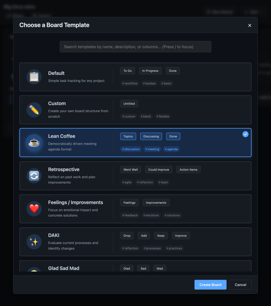This screenshot has width=271, height=306.
Task: Click the DAKI sparkles icon
Action: point(34,242)
